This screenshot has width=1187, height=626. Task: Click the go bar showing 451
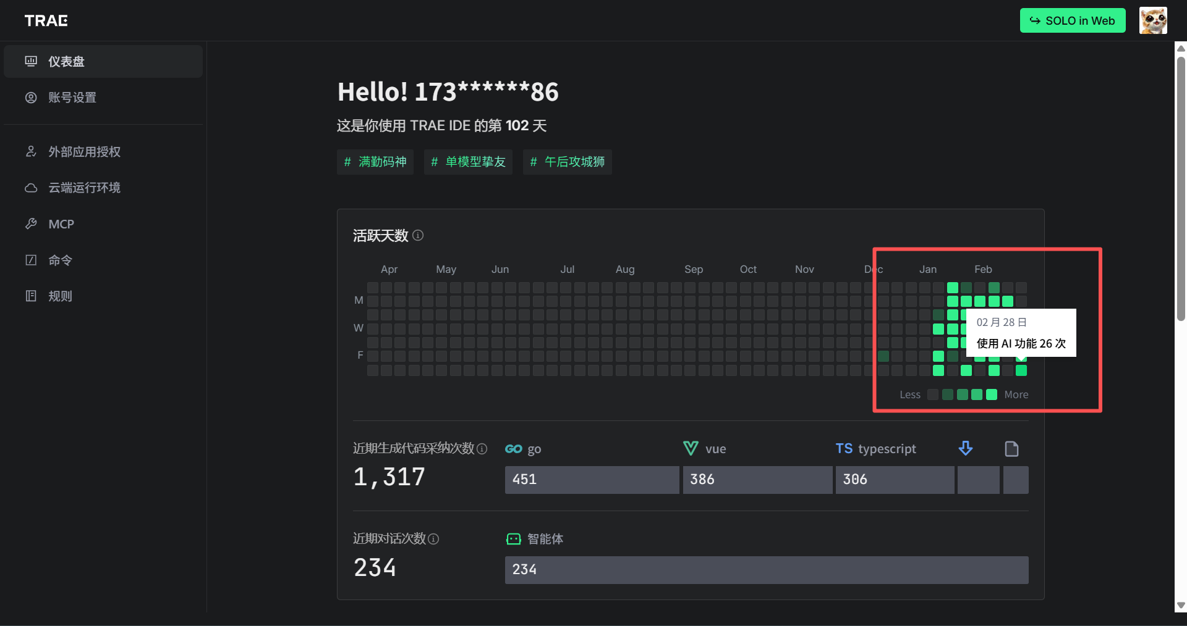click(x=592, y=480)
